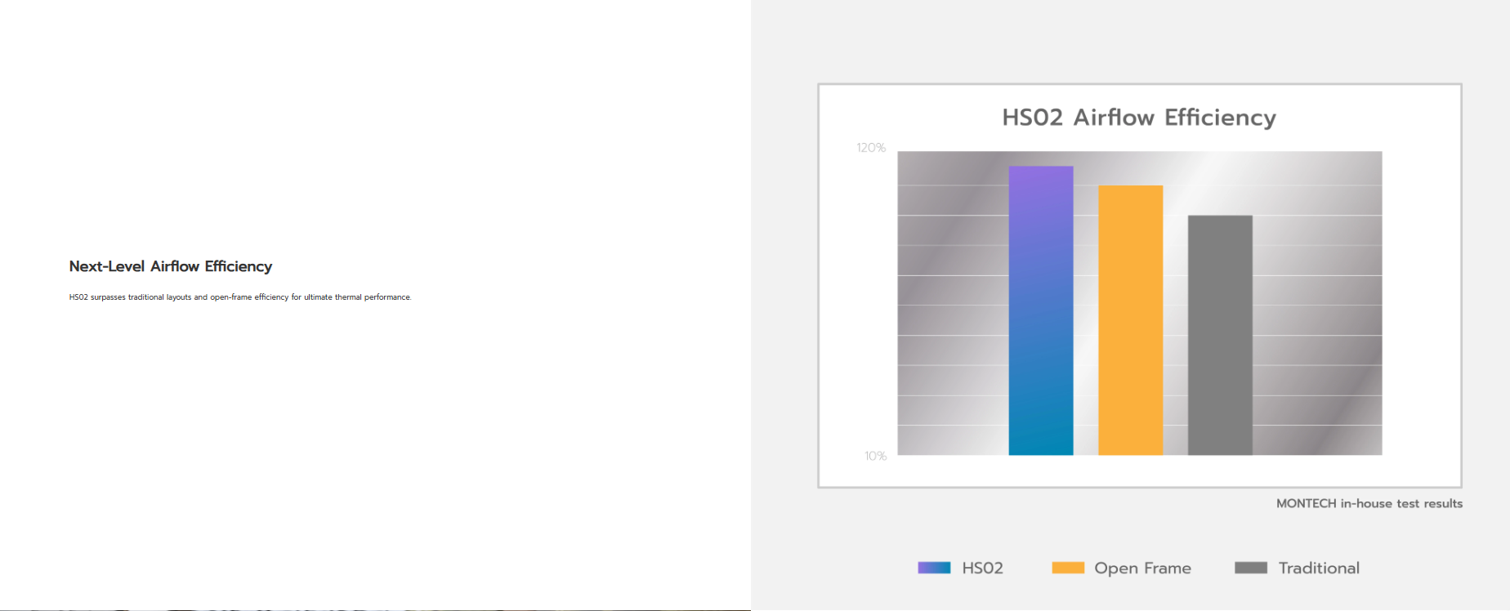Select the Open Frame legend label
The image size is (1510, 611).
(x=1142, y=568)
